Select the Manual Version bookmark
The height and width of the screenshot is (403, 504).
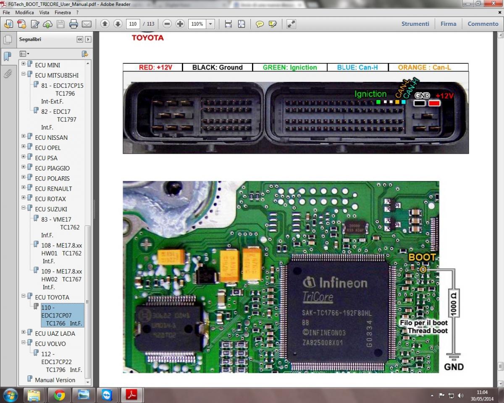pyautogui.click(x=55, y=380)
